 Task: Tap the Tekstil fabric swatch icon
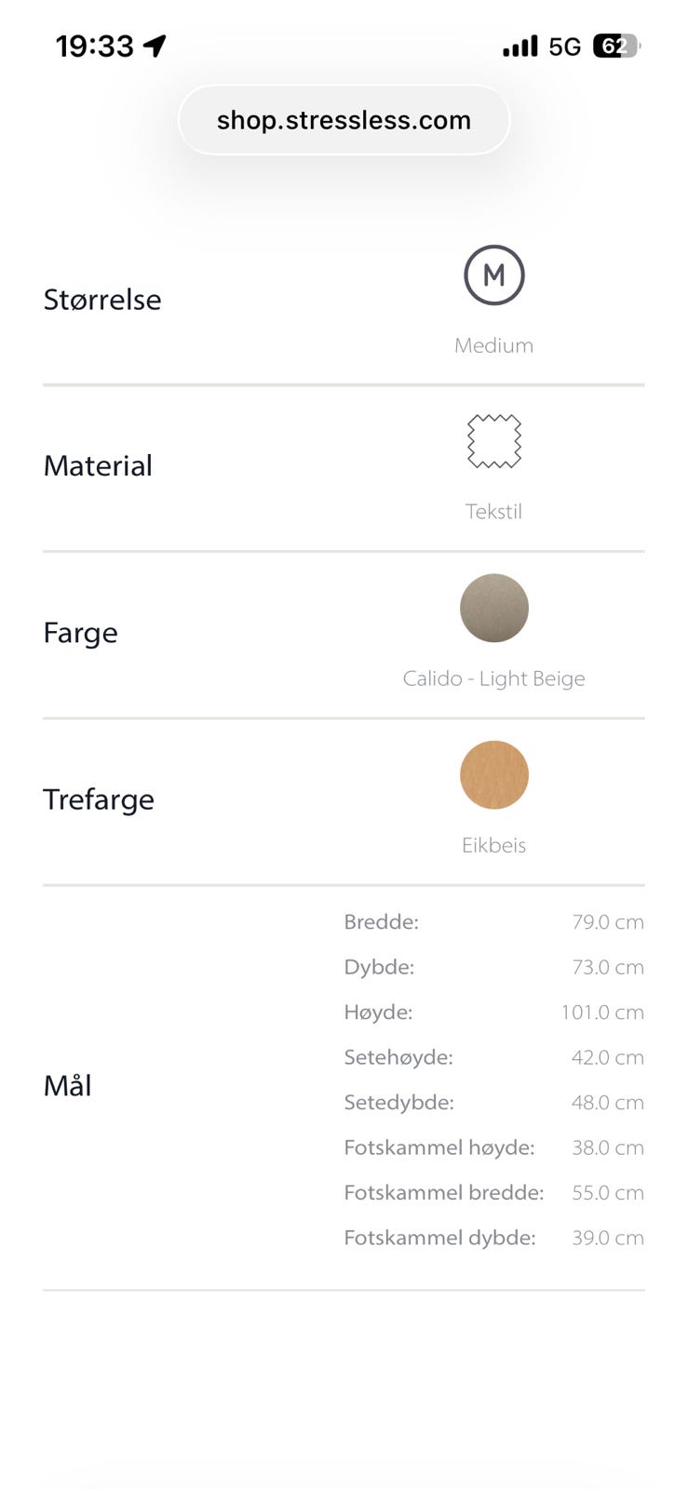point(493,441)
